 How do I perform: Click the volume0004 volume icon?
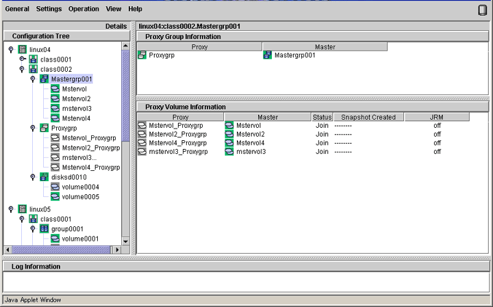pyautogui.click(x=55, y=187)
